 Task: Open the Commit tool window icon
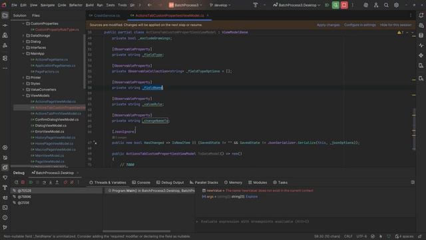[x=5, y=25]
